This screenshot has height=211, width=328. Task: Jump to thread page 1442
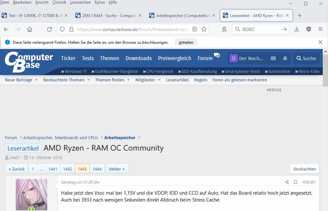(68, 169)
